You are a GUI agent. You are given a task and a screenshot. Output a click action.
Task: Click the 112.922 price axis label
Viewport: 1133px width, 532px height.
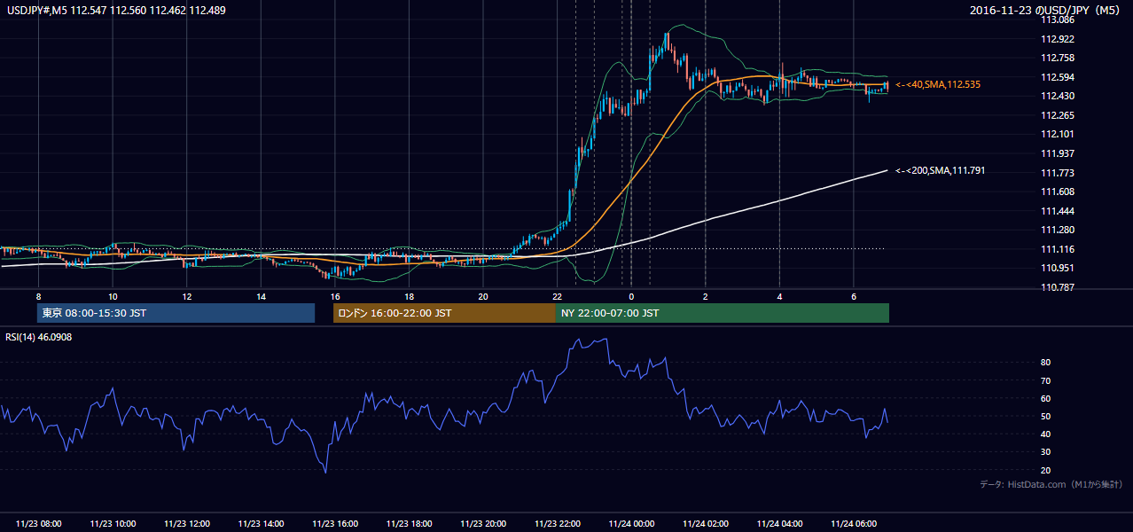1057,39
